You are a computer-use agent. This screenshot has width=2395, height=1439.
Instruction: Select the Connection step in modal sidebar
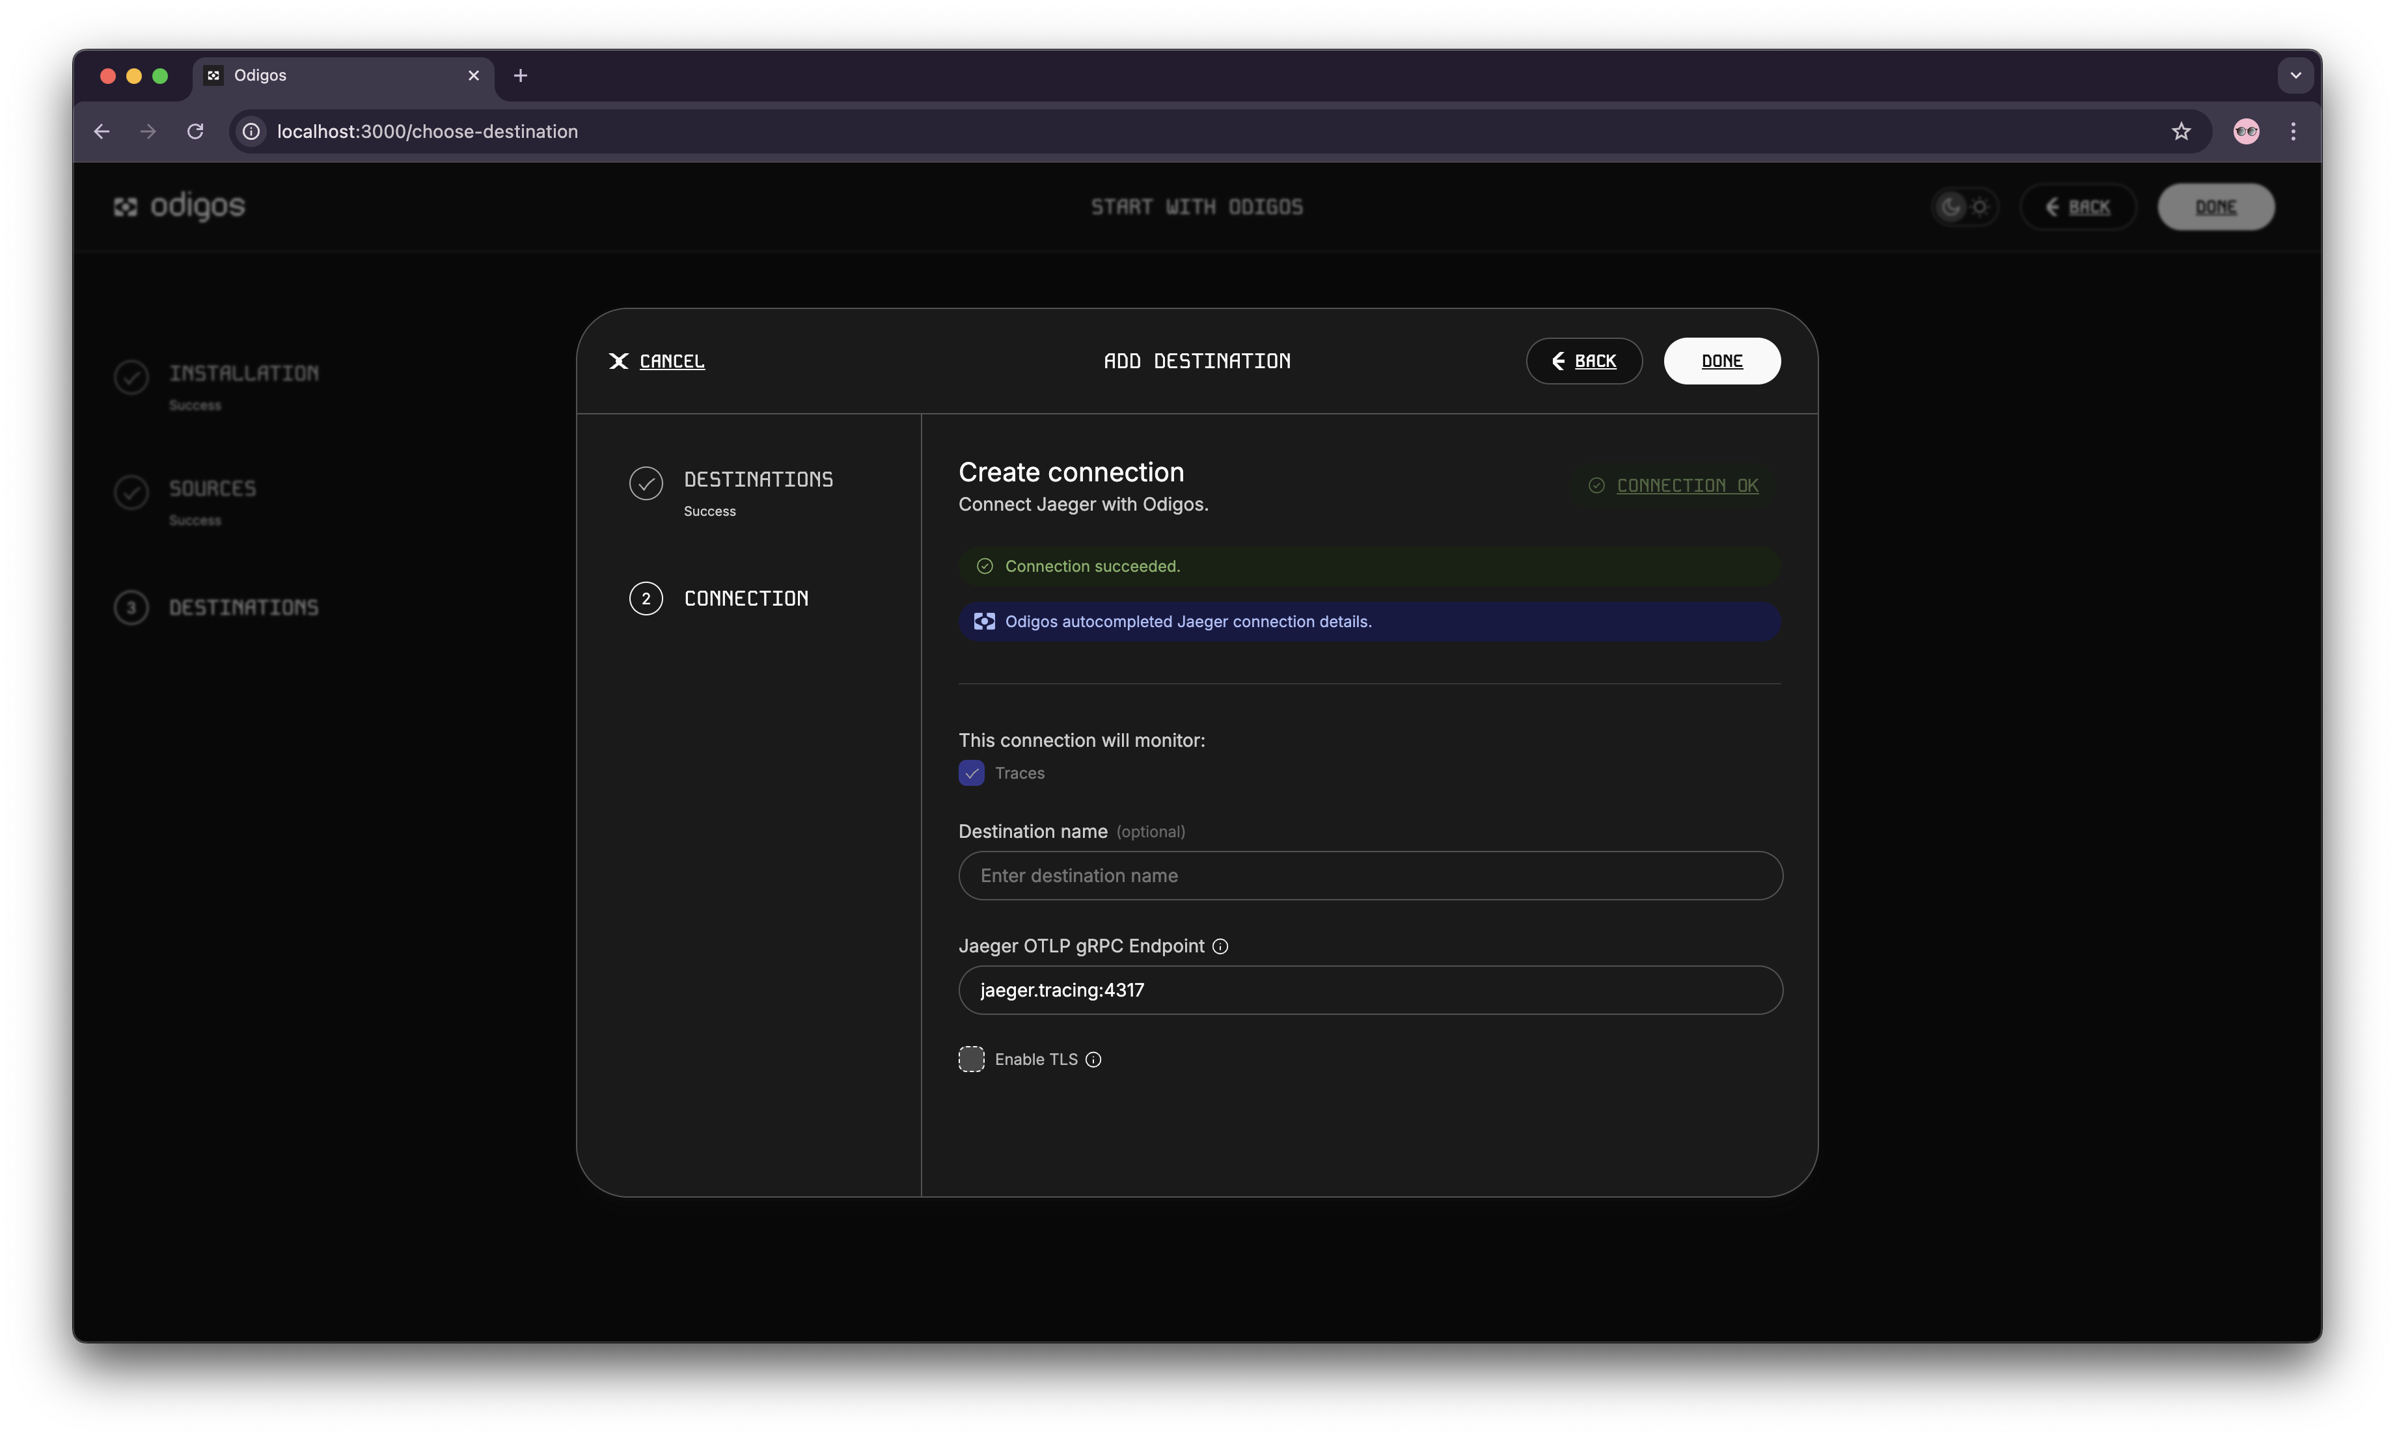718,598
